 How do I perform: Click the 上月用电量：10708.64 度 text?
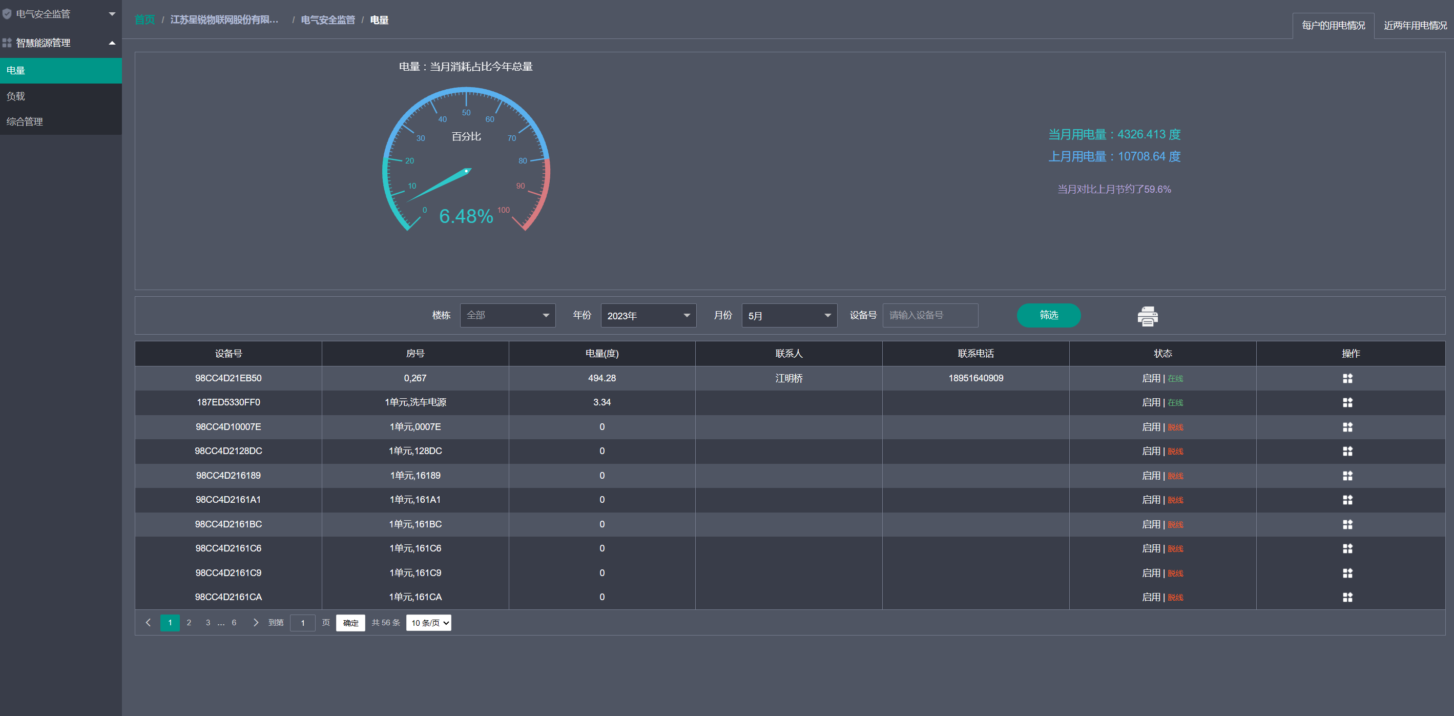1114,156
